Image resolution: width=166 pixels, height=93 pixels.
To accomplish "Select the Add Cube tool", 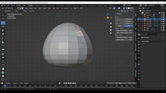I will 3,46.
